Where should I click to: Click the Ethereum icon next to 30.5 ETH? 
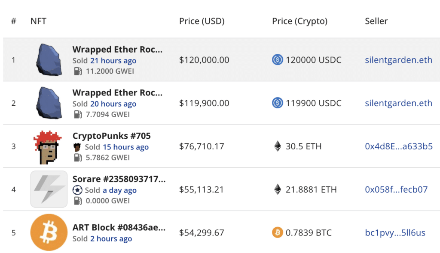tap(278, 146)
